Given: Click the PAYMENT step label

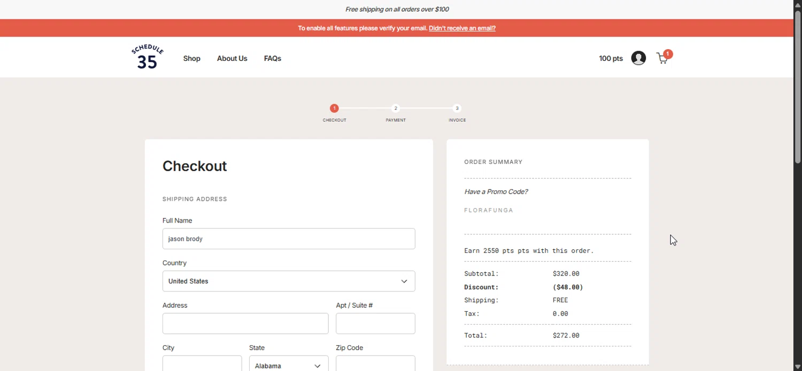Looking at the screenshot, I should pyautogui.click(x=396, y=120).
